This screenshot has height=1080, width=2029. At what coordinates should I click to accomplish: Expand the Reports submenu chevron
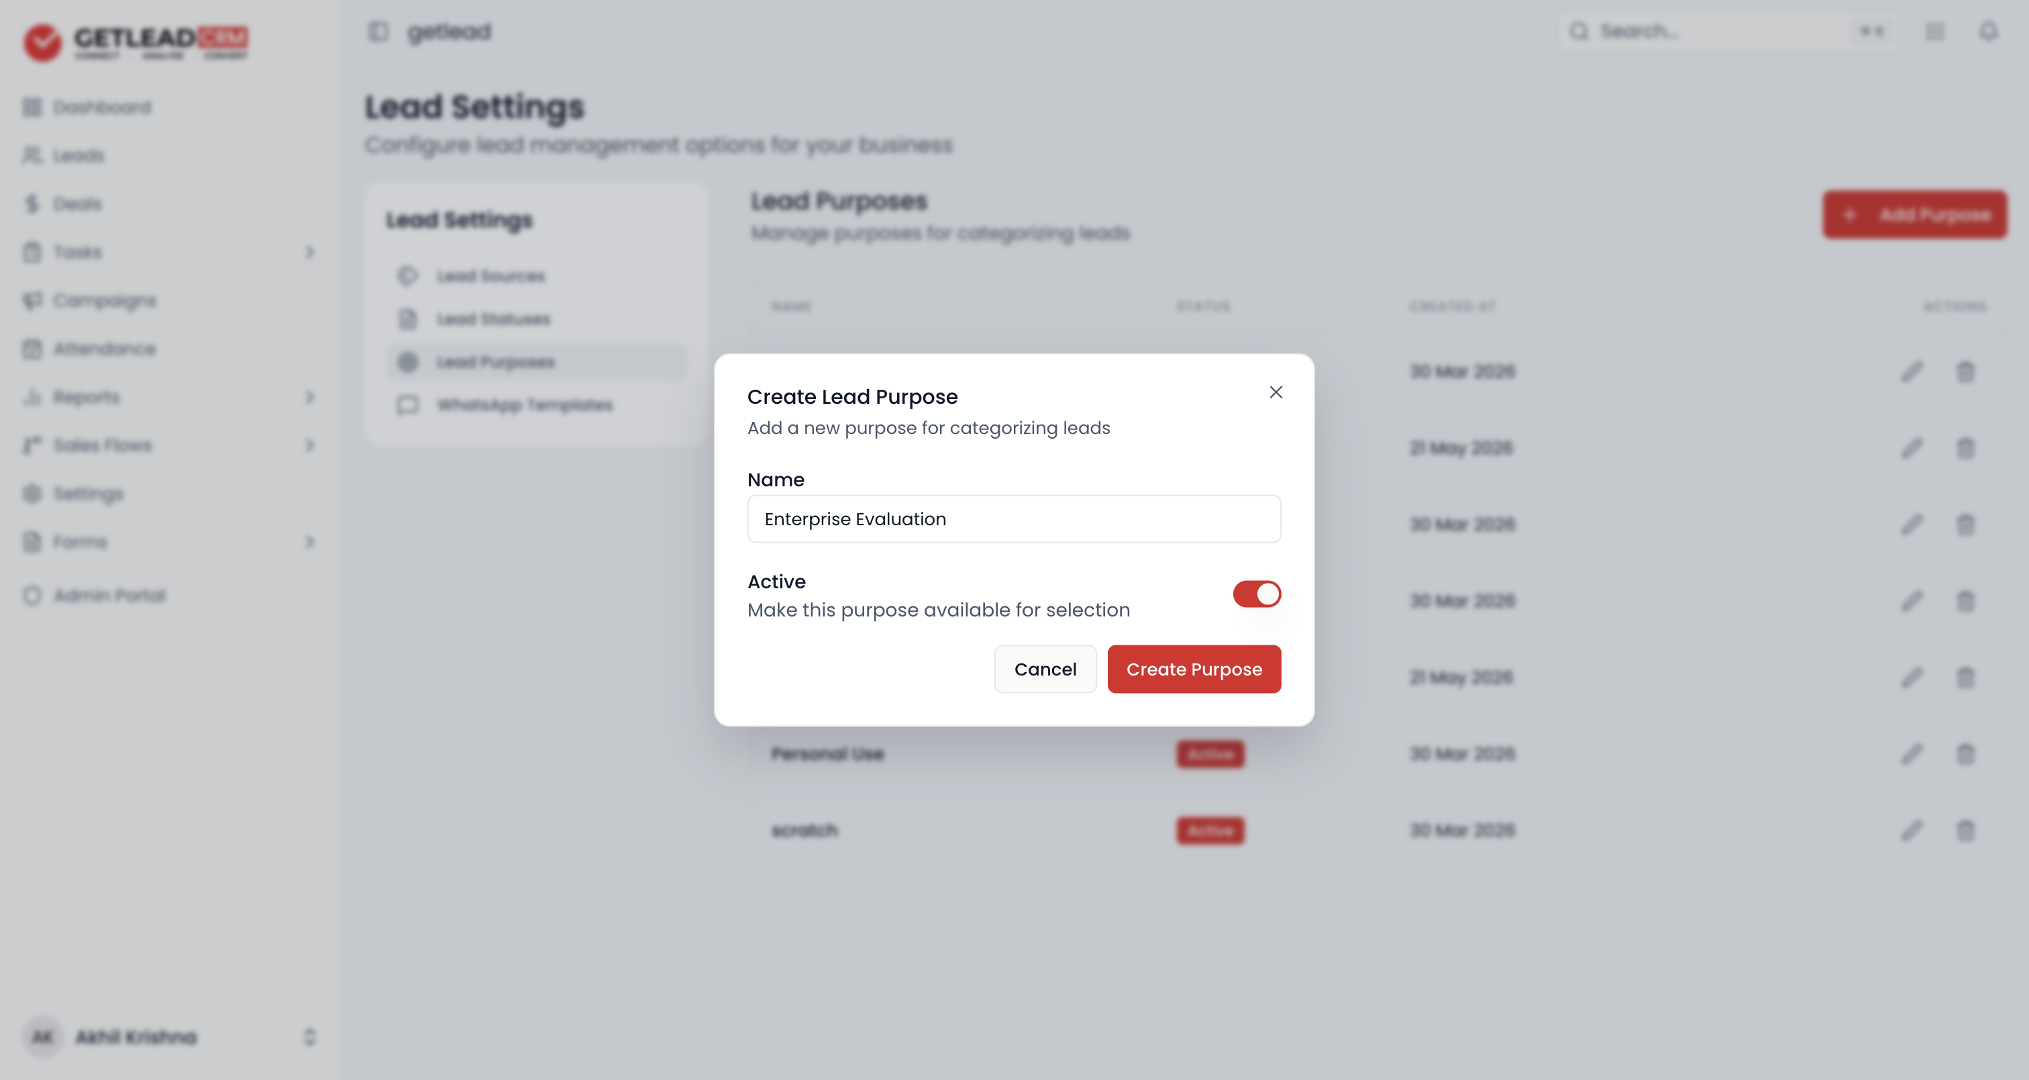pos(309,397)
